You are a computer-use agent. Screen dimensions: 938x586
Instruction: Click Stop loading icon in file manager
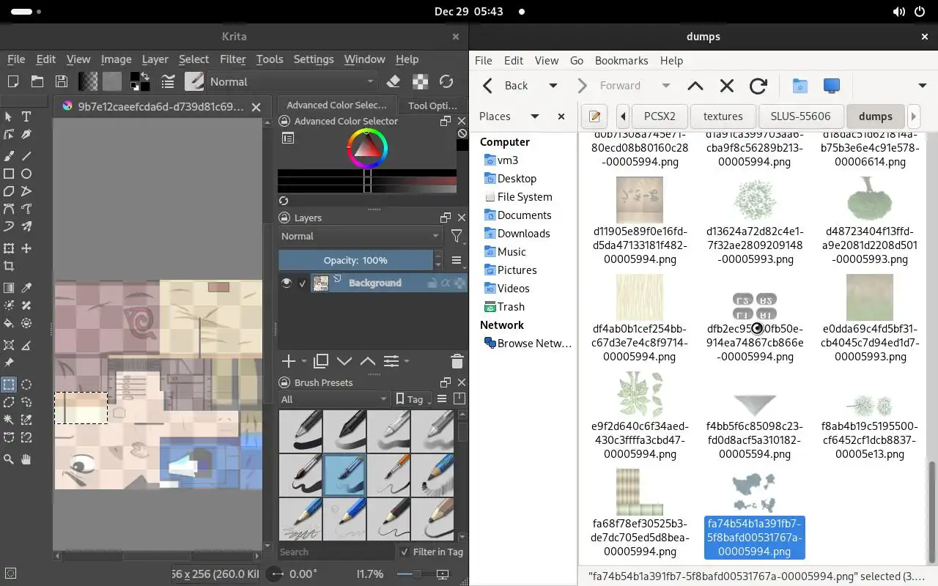[727, 86]
